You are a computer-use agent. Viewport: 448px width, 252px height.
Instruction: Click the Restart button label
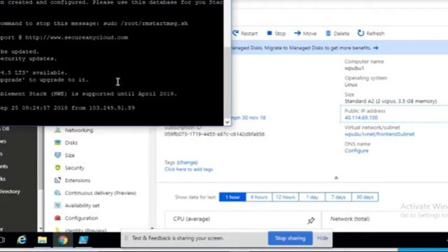click(249, 34)
